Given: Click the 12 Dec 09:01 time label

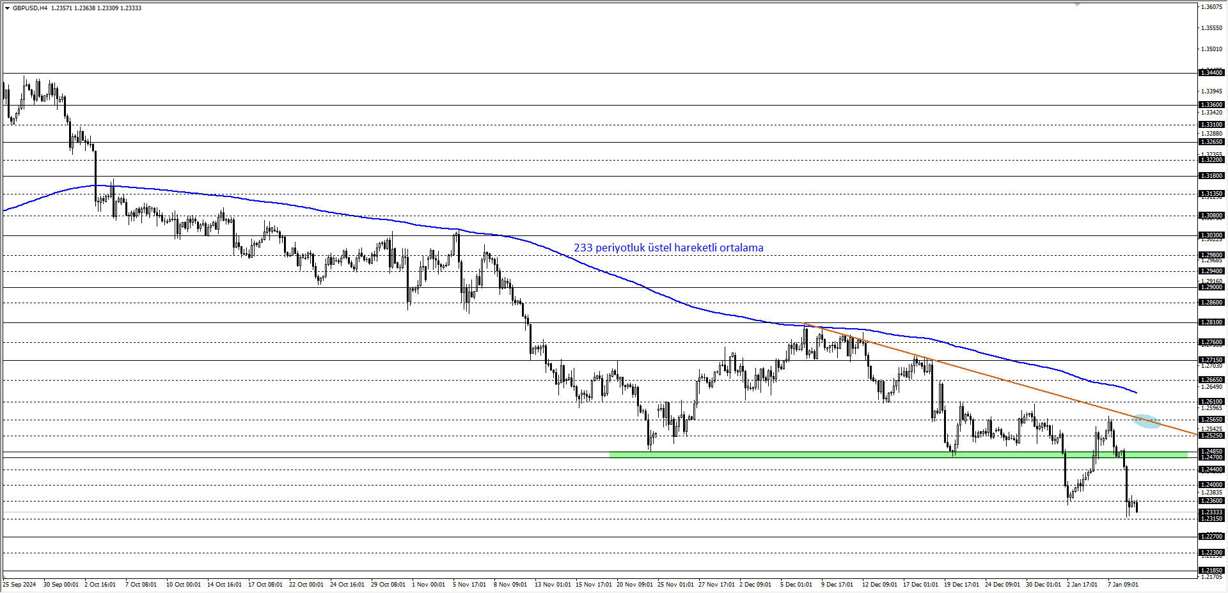Looking at the screenshot, I should coord(880,585).
